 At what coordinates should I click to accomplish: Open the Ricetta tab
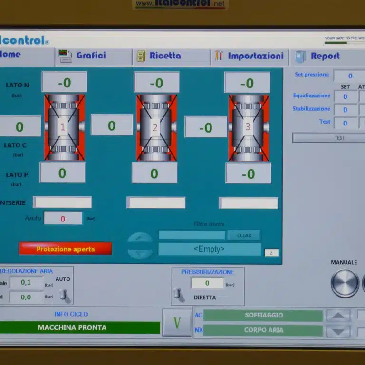(x=165, y=56)
